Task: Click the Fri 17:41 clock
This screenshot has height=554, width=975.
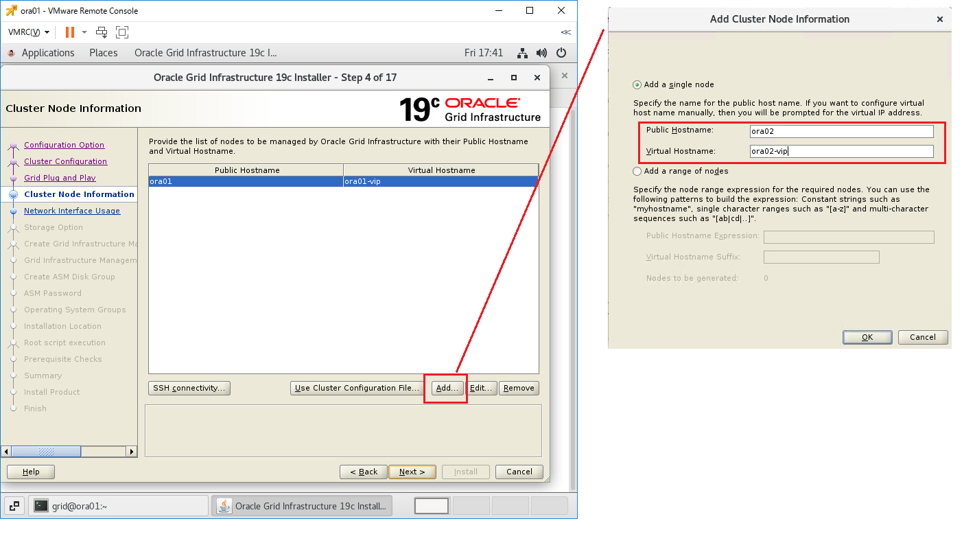Action: (x=484, y=53)
